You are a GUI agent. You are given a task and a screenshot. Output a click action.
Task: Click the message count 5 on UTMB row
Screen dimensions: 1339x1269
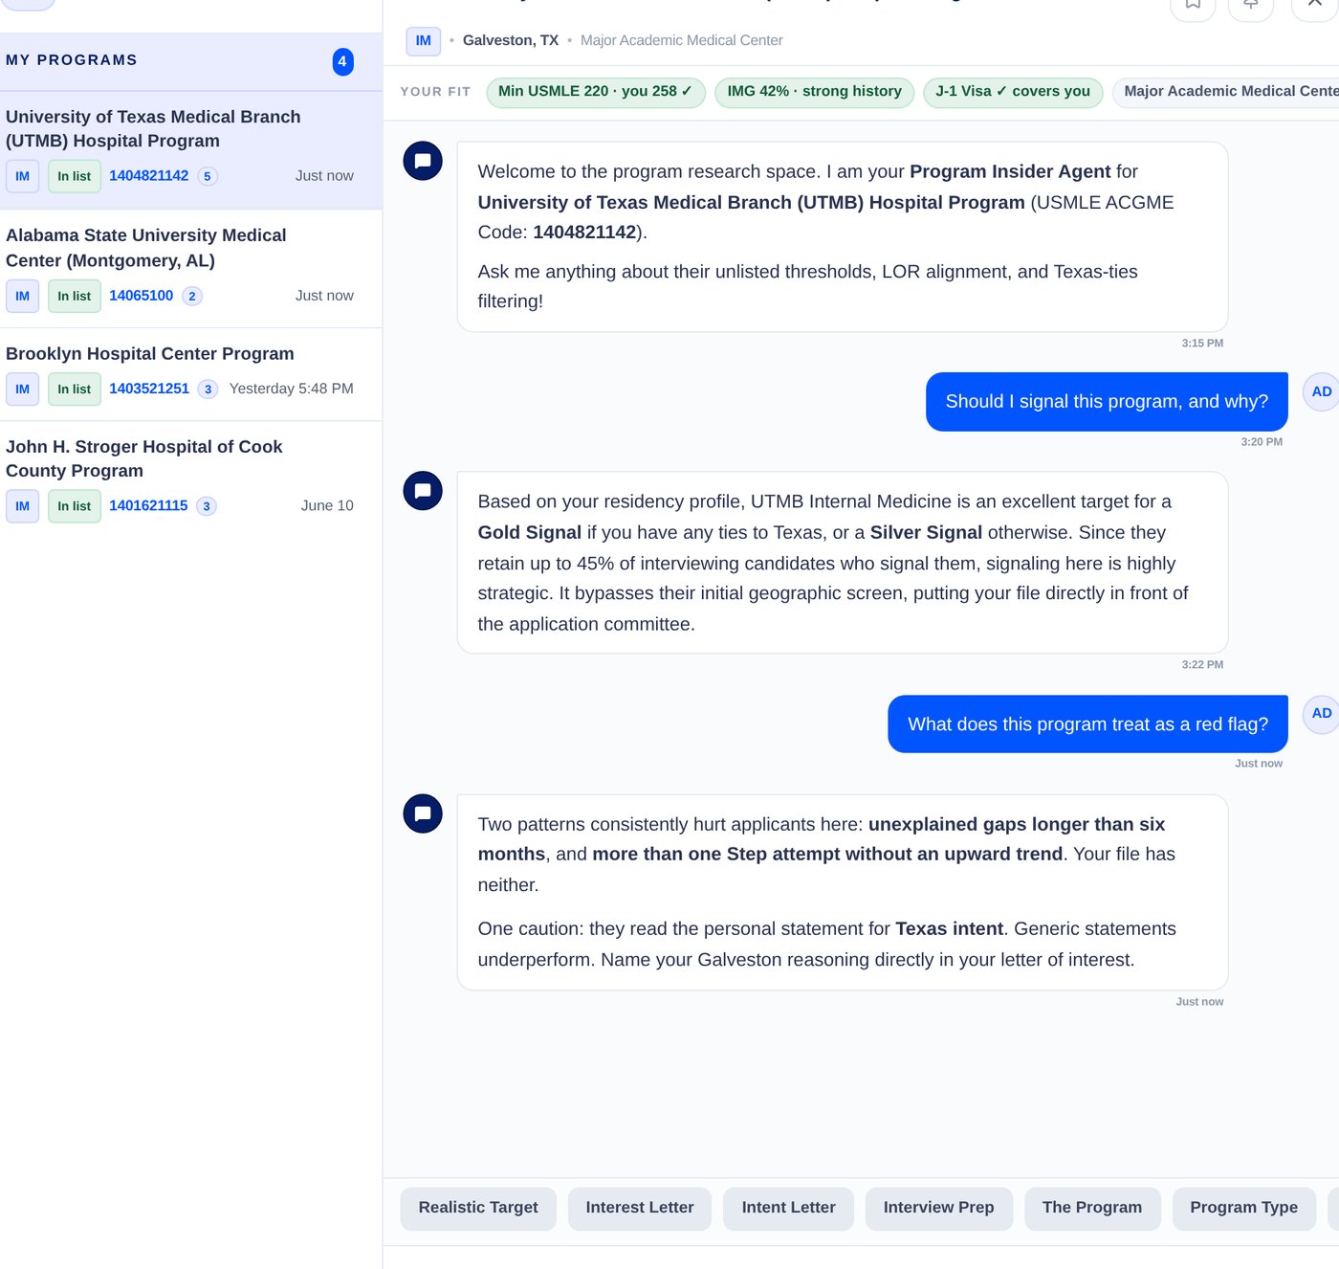(x=208, y=176)
